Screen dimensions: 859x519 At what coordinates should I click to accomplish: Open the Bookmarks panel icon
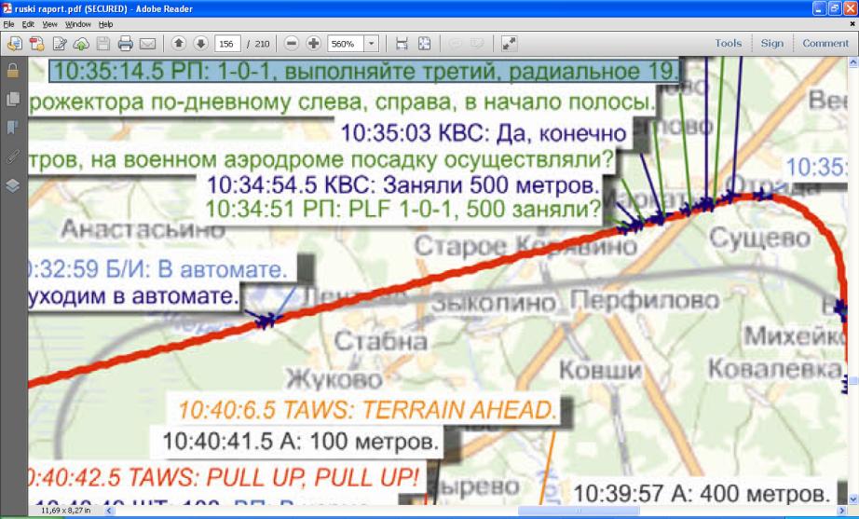13,128
